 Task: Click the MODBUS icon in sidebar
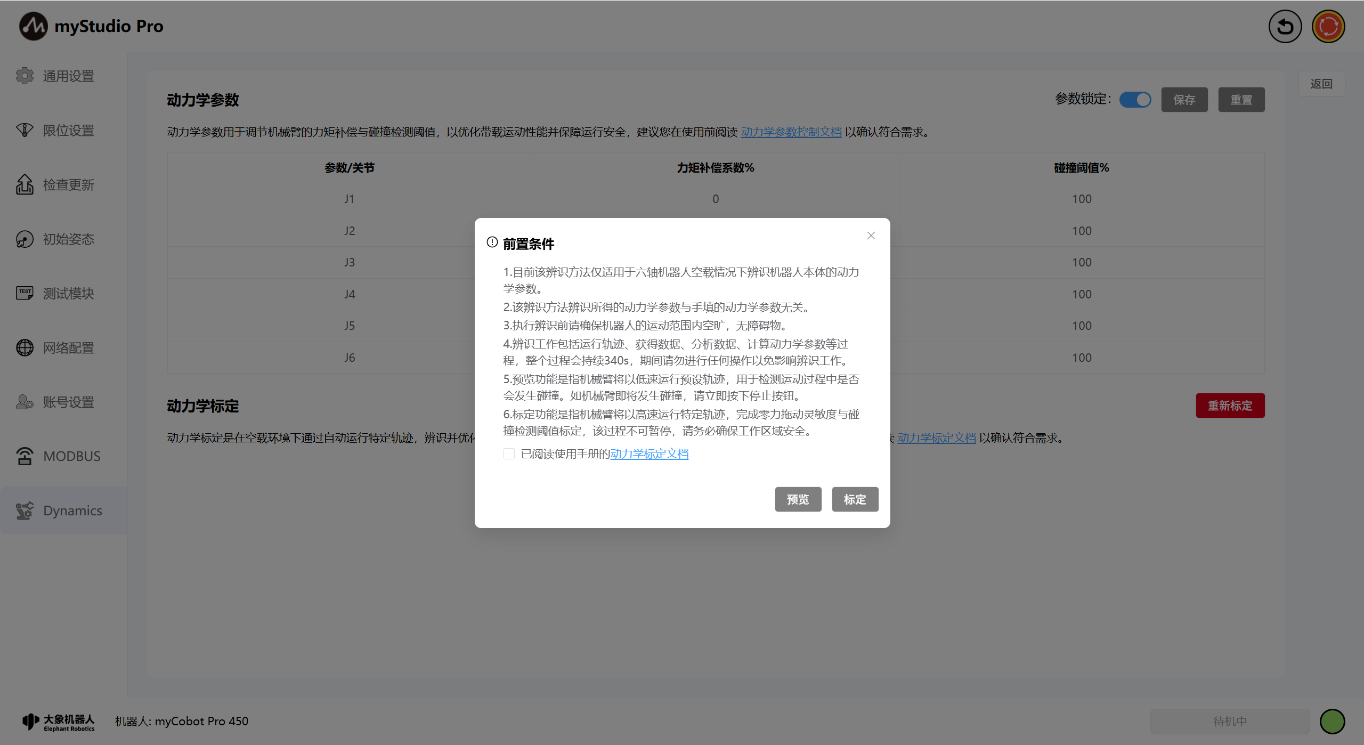[25, 456]
